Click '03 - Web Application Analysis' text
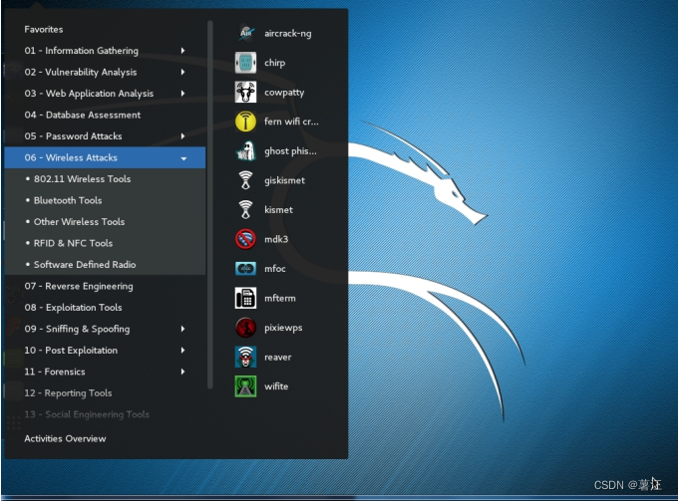 89,94
